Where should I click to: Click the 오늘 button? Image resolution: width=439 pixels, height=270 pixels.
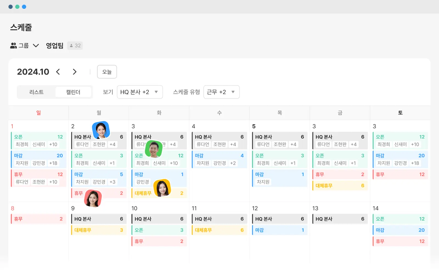point(107,72)
